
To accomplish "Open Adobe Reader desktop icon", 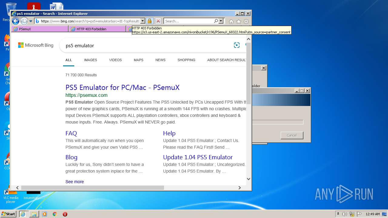I will 34,6.
